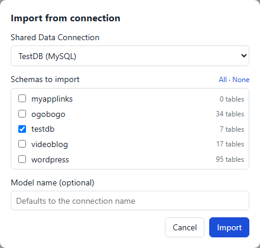Click the 'Model name (optional)' label
Image resolution: width=260 pixels, height=248 pixels.
tap(53, 182)
